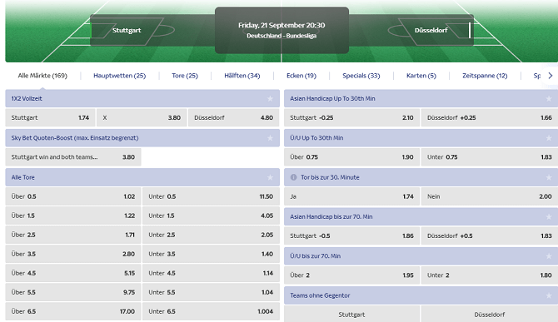Image resolution: width=558 pixels, height=322 pixels.
Task: Pick Über 4.5 goals at 5.15
Action: [x=73, y=273]
